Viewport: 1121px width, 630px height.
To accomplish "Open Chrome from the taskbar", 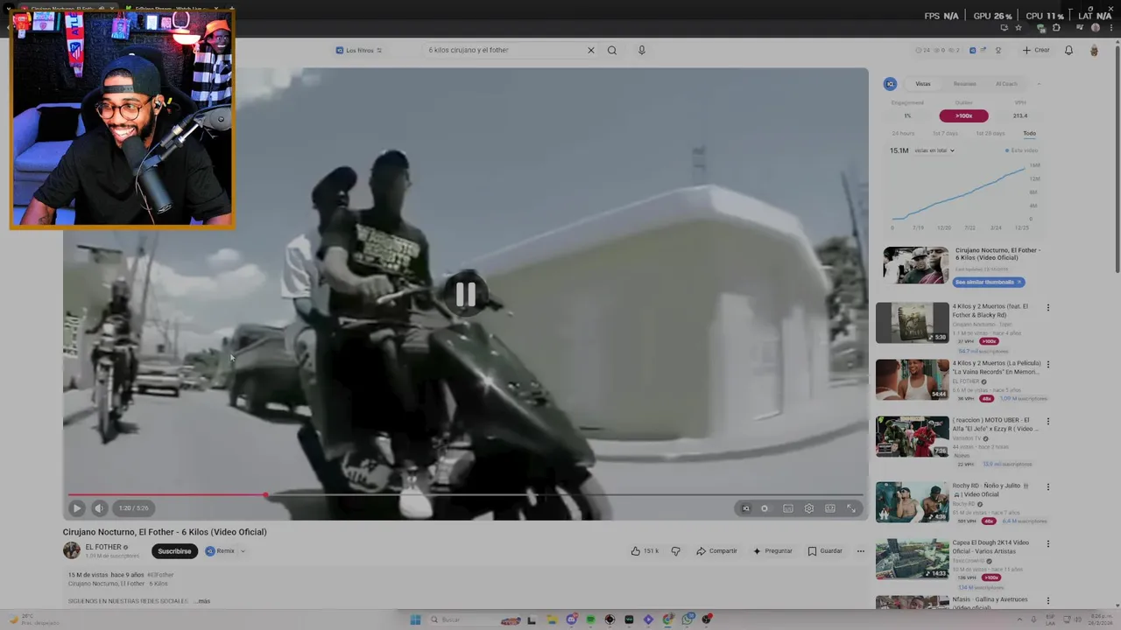I will 667,619.
